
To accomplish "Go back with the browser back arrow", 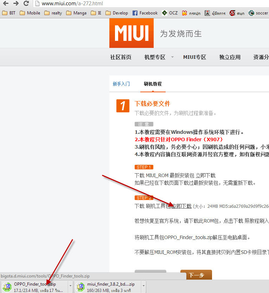I will pyautogui.click(x=6, y=3).
